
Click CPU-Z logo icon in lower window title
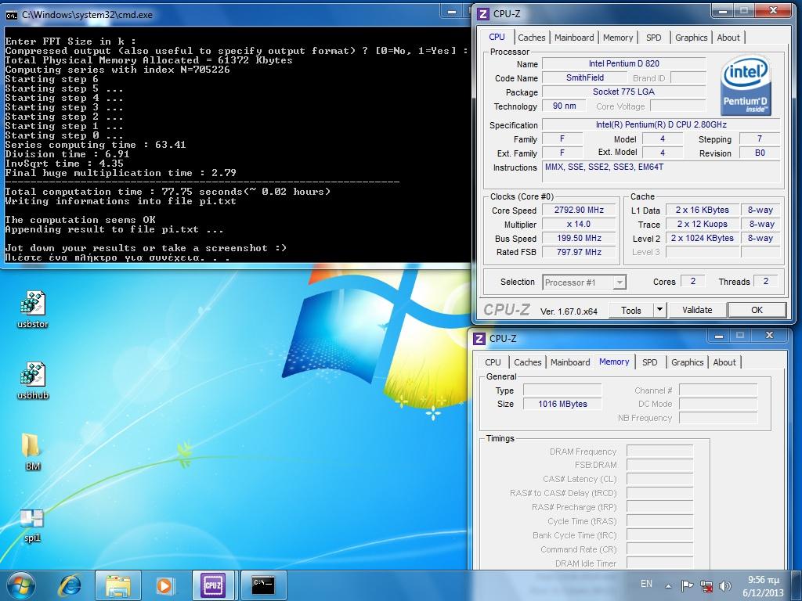pyautogui.click(x=479, y=338)
